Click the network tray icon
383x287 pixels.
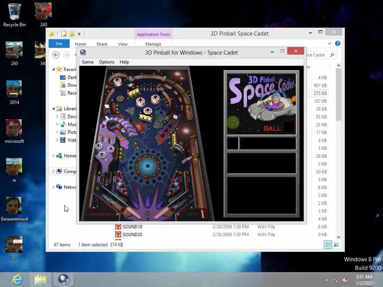pos(336,280)
